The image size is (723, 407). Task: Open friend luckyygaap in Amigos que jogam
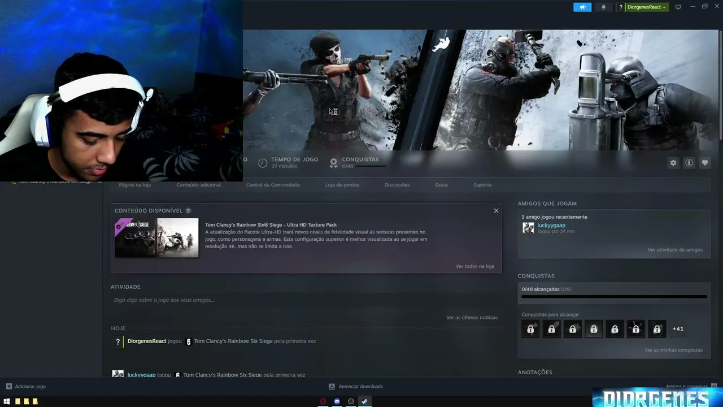(551, 226)
